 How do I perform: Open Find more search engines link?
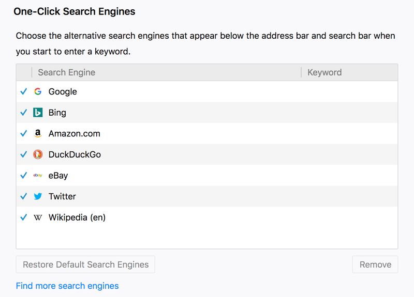[x=67, y=286]
